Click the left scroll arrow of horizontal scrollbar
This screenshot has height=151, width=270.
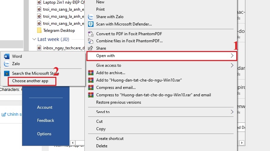[73, 143]
